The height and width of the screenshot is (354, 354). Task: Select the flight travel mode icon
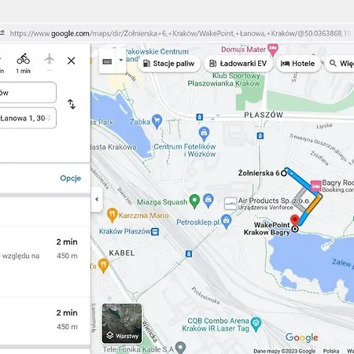point(50,59)
